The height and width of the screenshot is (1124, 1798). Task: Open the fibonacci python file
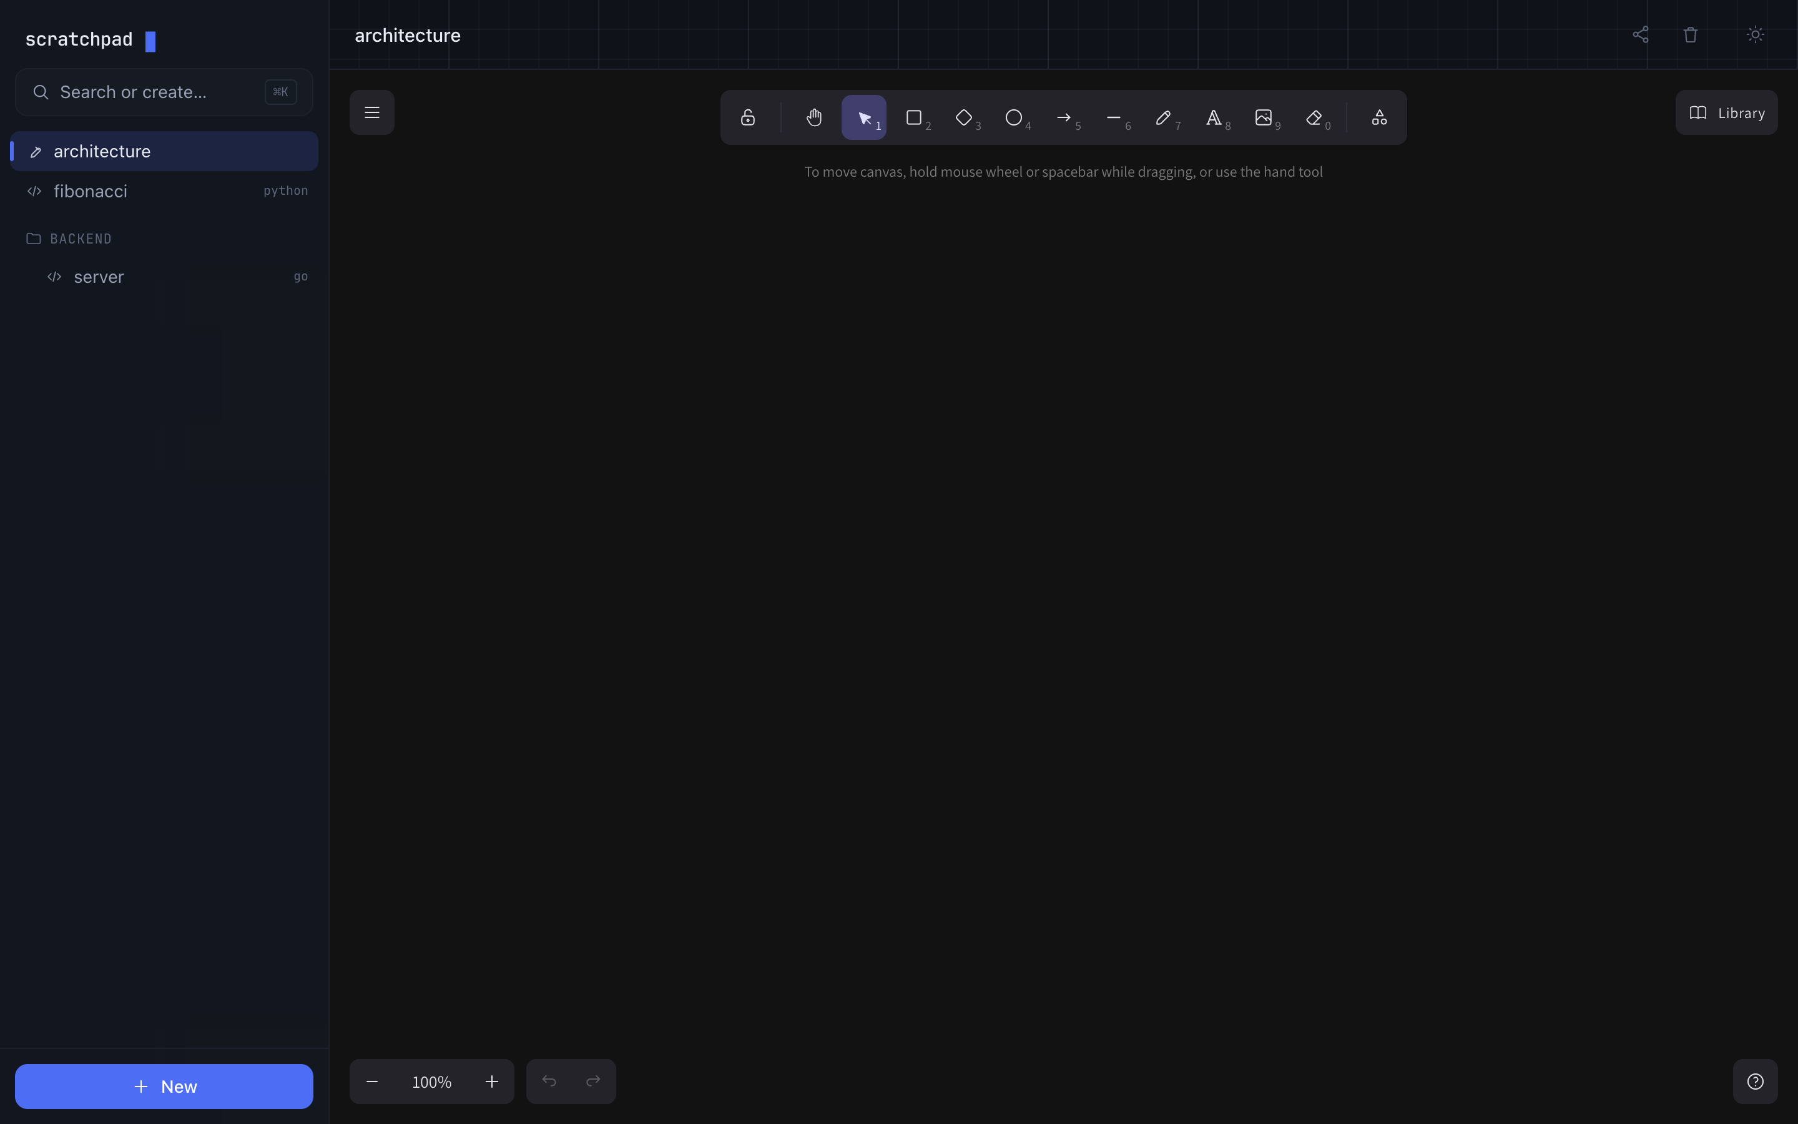pyautogui.click(x=164, y=191)
